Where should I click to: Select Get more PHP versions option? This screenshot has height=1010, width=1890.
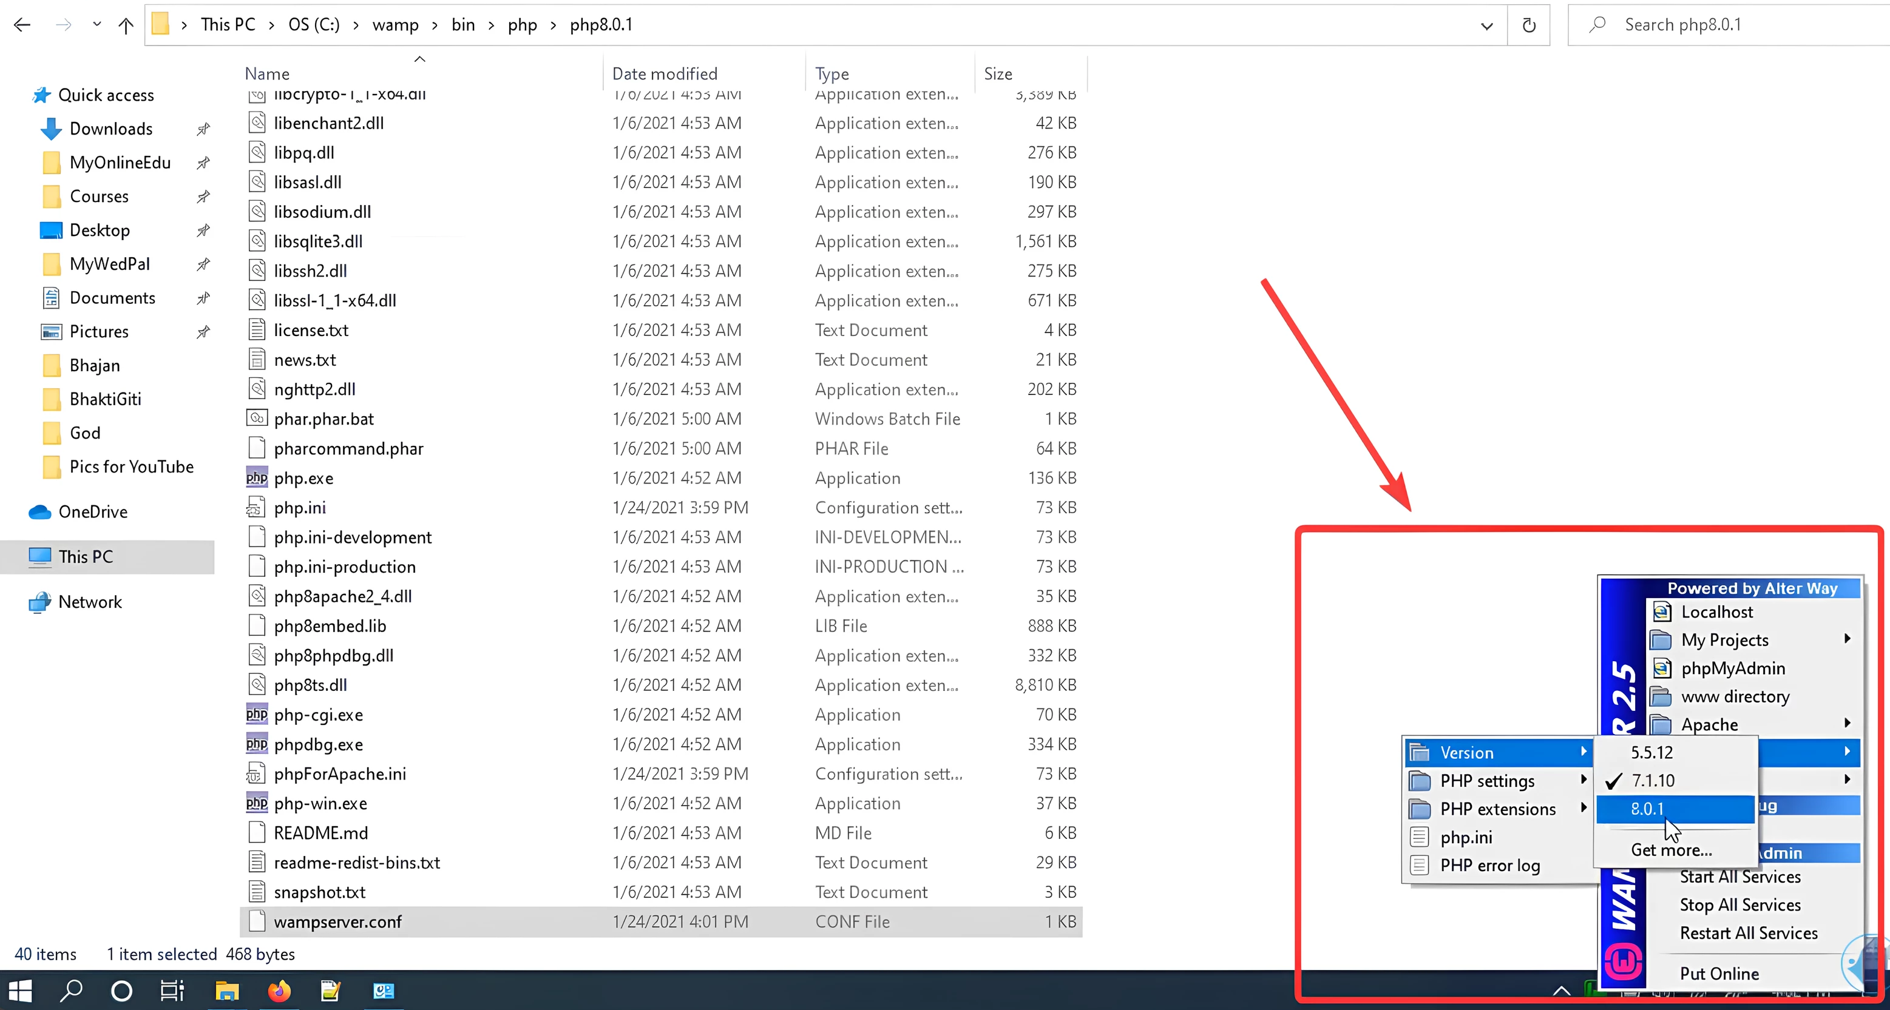tap(1672, 850)
